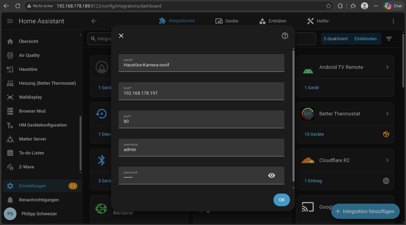
Task: Open the three-dot overflow menu
Action: pos(393,21)
